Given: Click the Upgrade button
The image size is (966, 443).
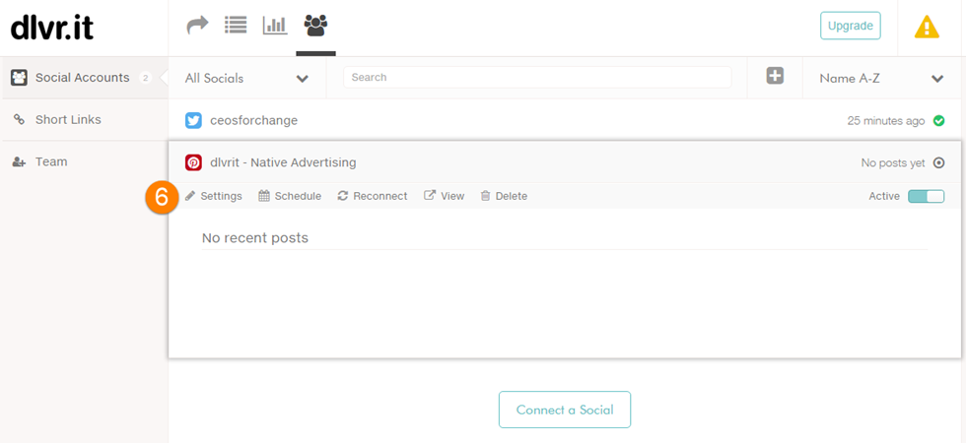Looking at the screenshot, I should click(850, 26).
